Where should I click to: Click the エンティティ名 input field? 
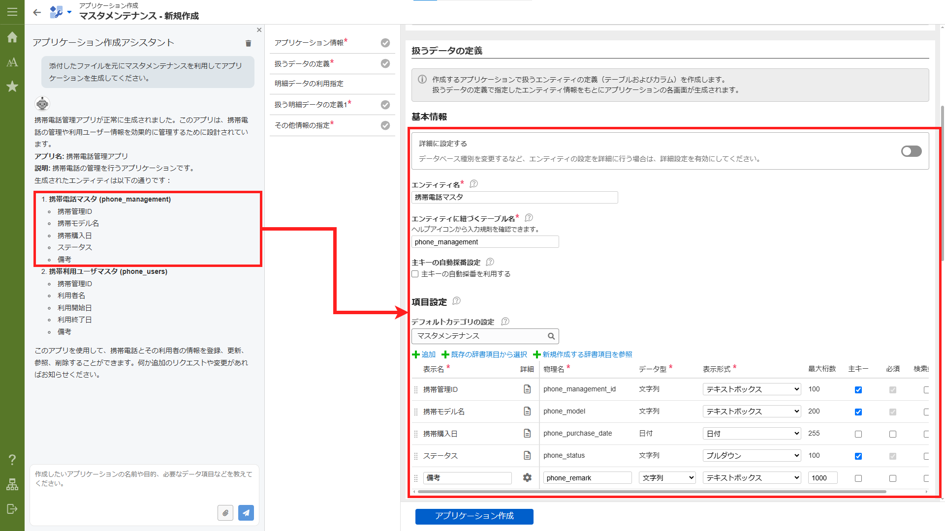pos(514,197)
